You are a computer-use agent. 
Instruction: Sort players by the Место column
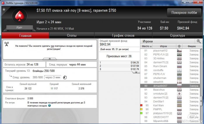(146, 46)
